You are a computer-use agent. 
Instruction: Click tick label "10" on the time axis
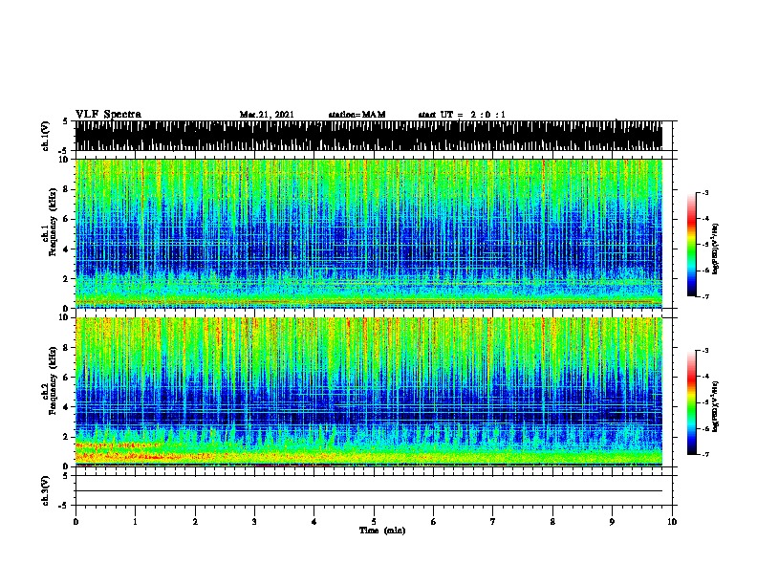pos(672,522)
